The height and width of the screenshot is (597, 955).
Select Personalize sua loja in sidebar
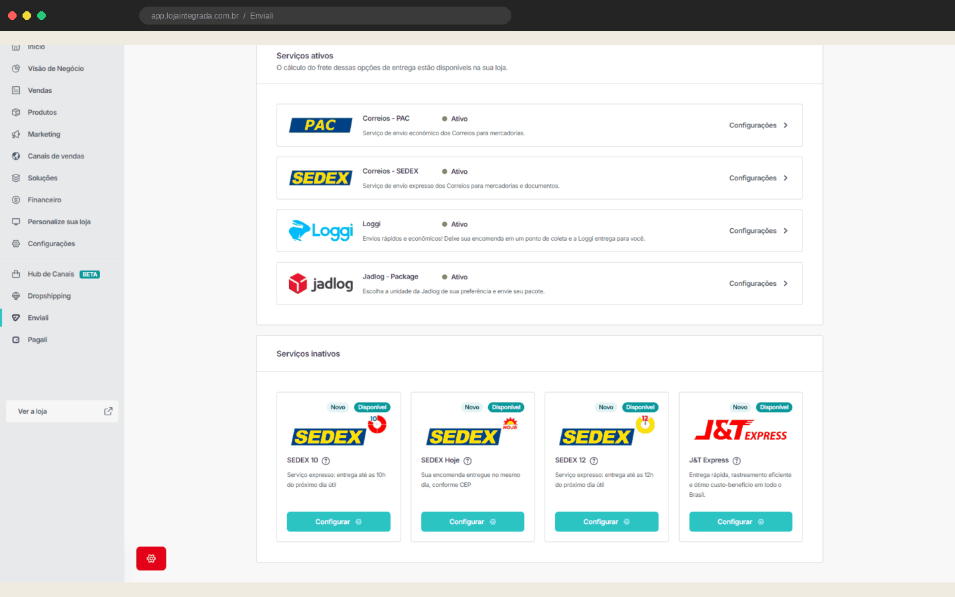point(59,222)
